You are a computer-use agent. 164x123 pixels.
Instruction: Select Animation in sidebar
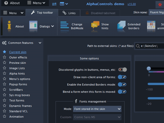point(16,117)
